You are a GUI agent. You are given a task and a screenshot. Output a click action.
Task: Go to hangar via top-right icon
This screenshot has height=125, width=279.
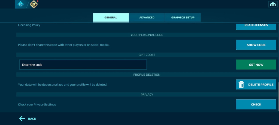click(x=273, y=4)
